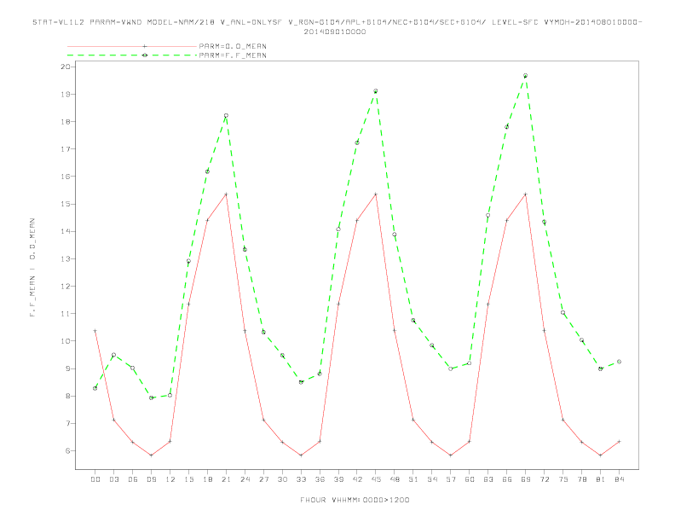
Task: Click red O.O_MEAN minimum point at hour 57
Action: tap(450, 455)
